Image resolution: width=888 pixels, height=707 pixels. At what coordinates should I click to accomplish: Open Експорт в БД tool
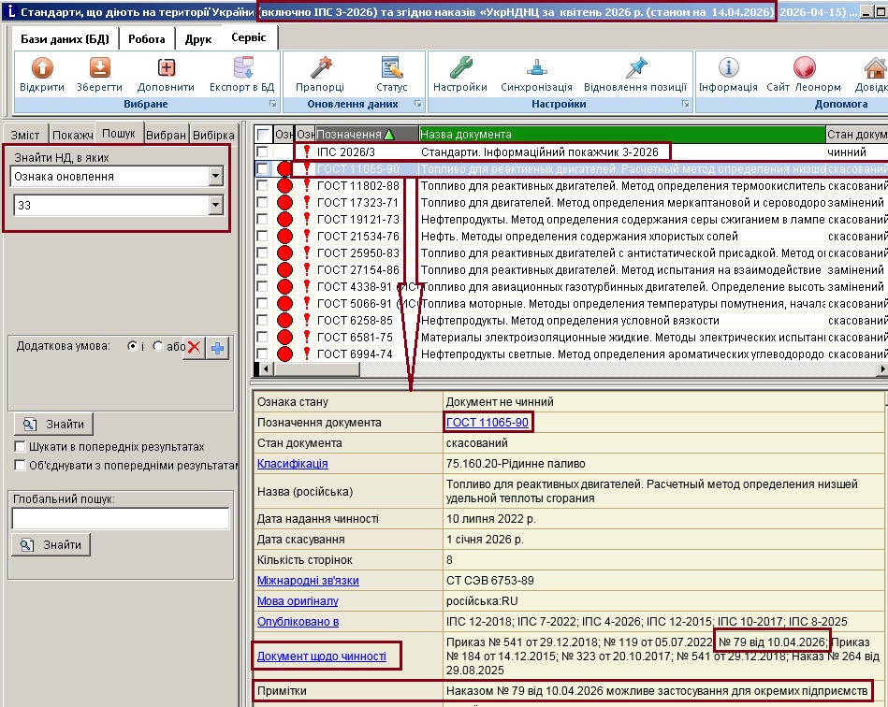(x=241, y=68)
